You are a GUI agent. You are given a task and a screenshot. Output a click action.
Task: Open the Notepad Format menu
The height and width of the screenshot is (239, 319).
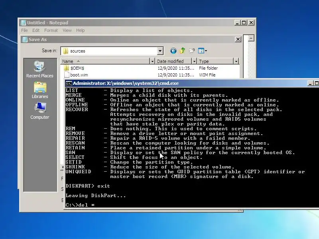pyautogui.click(x=51, y=30)
